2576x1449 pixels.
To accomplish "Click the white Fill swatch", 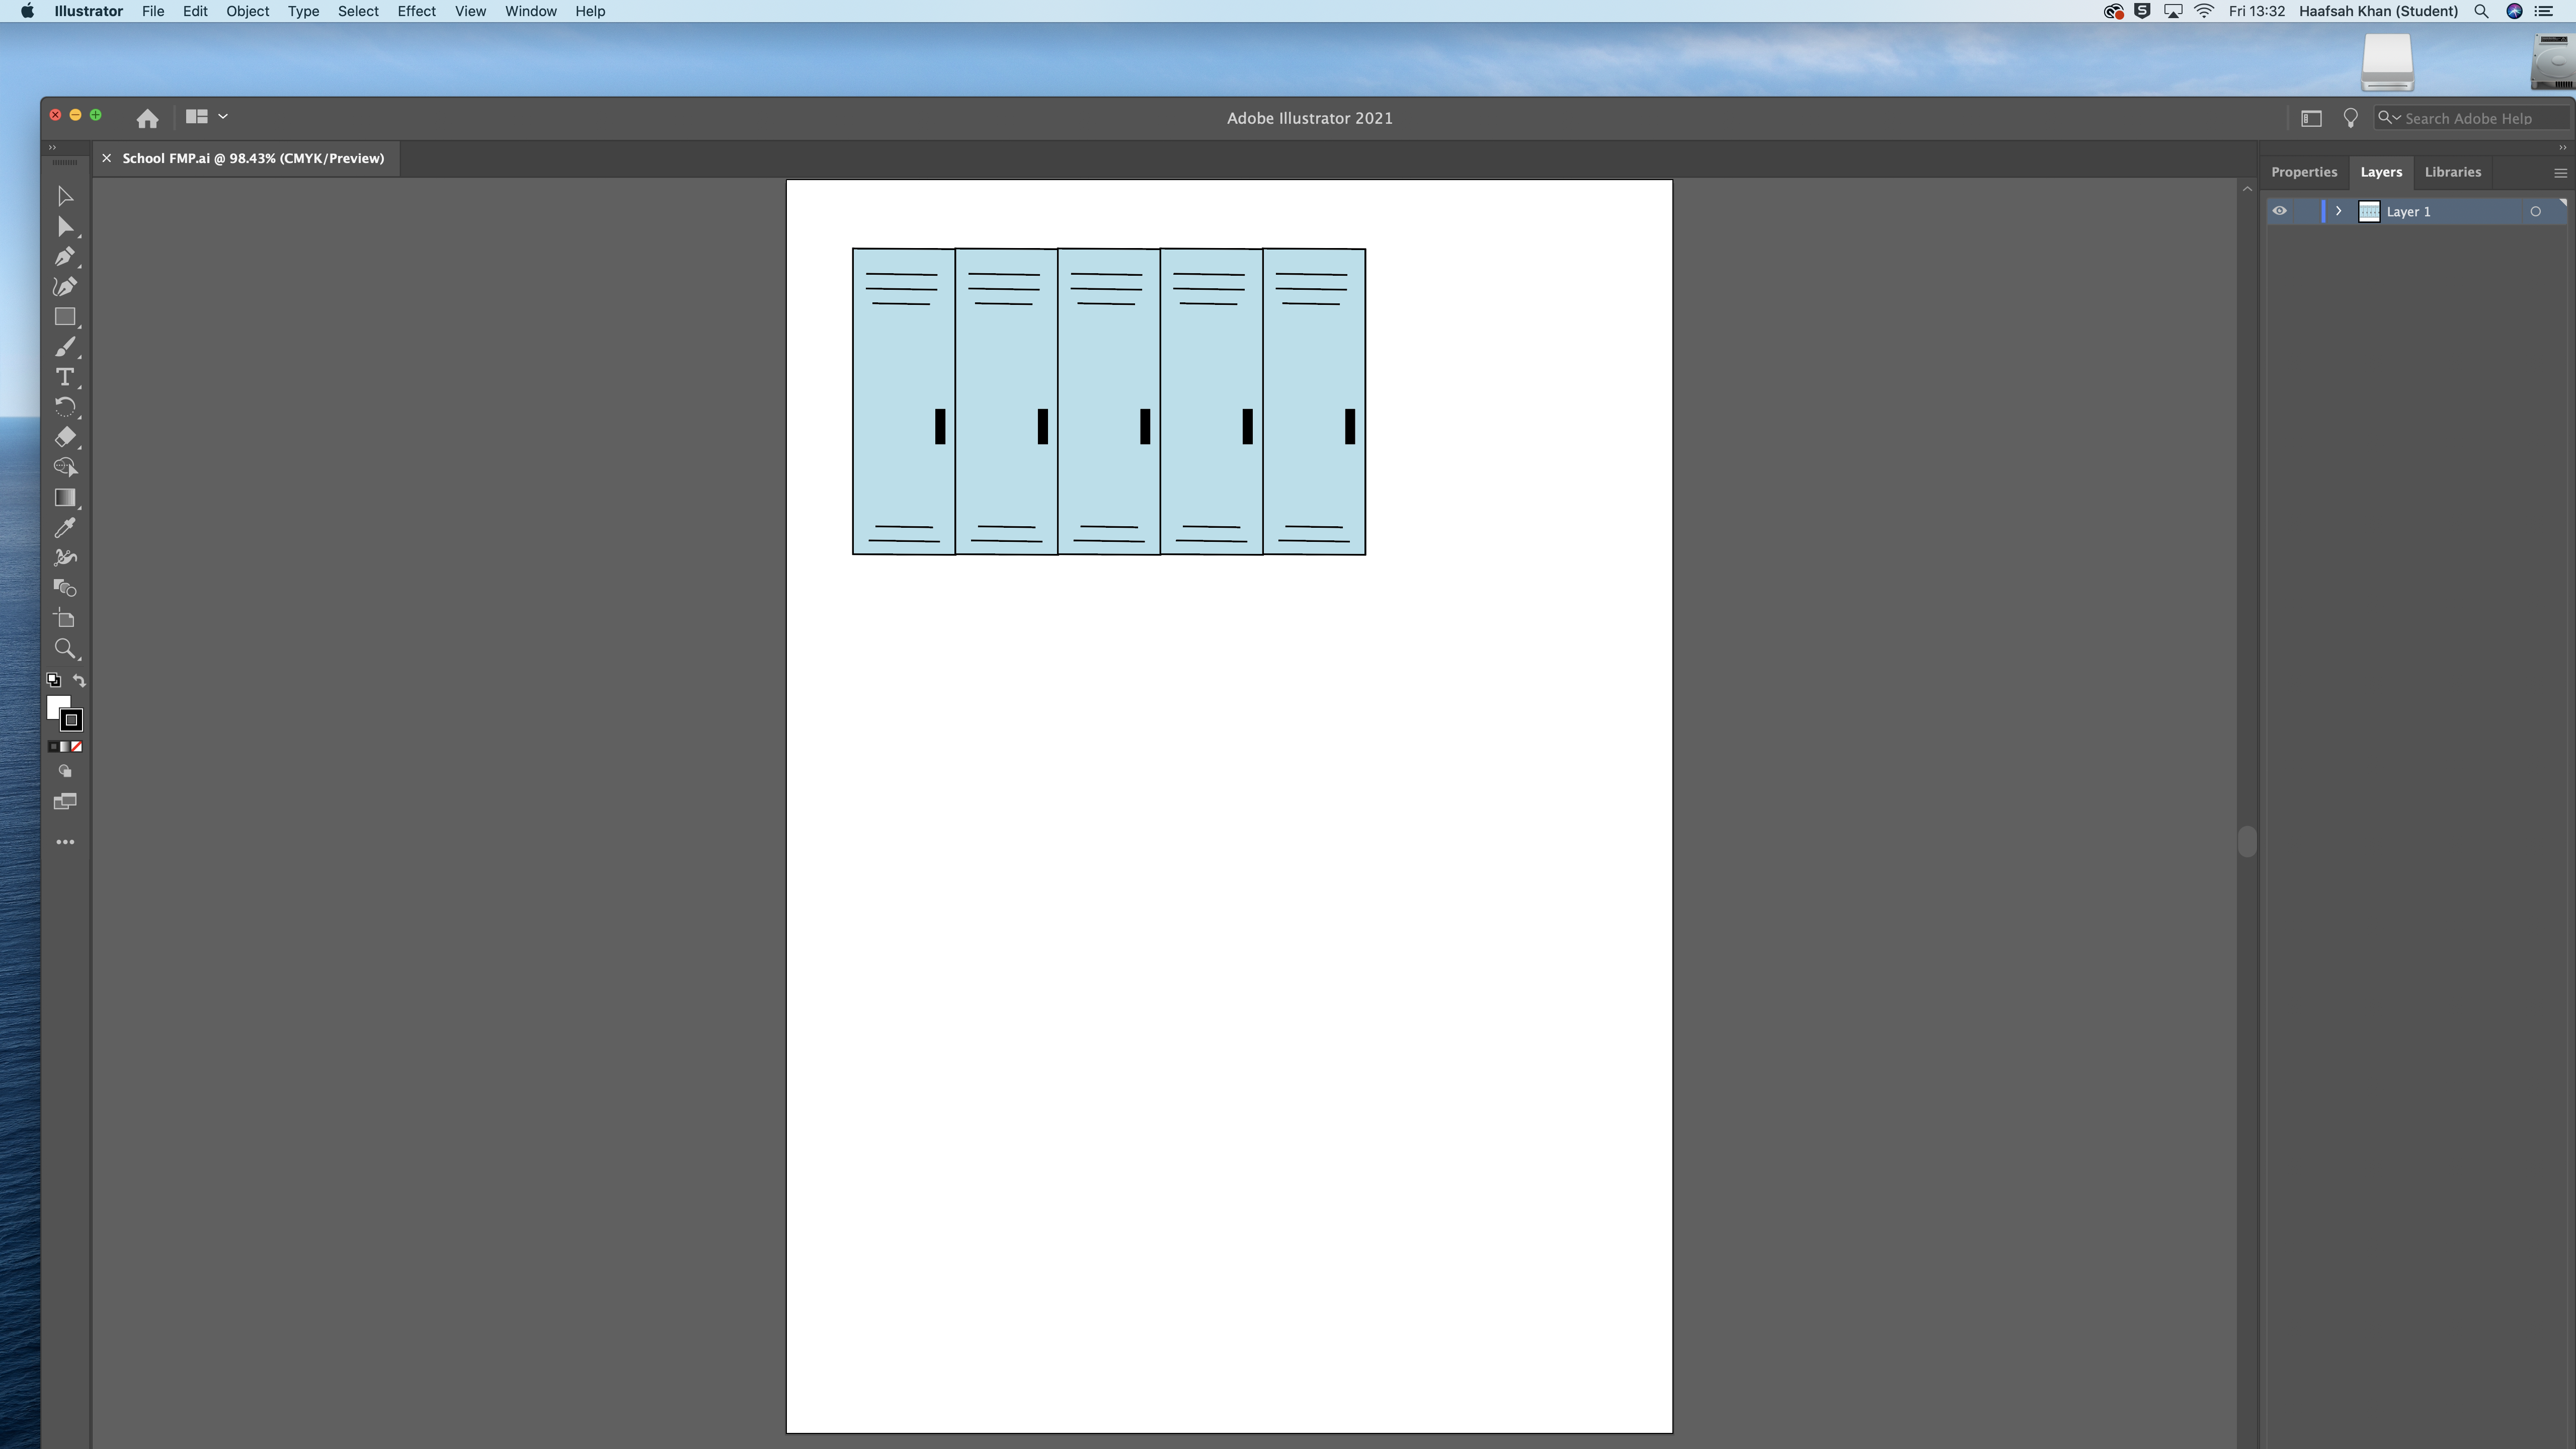I will 56,706.
